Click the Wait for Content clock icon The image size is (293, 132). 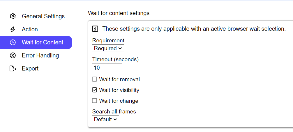[13, 42]
